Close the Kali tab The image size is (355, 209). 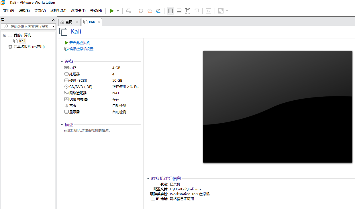point(99,22)
